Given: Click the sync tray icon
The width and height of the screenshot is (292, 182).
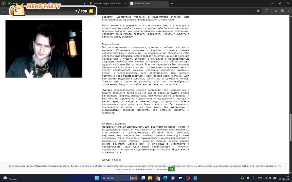Looking at the screenshot, I should pyautogui.click(x=243, y=178).
